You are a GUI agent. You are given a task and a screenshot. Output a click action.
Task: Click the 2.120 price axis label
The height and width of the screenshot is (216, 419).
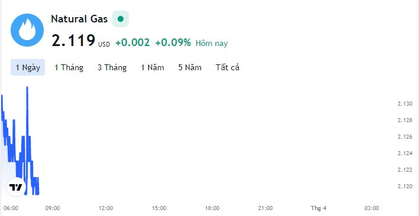[x=405, y=186]
